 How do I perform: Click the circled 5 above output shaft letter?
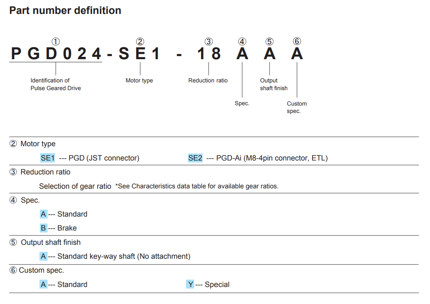tap(270, 42)
